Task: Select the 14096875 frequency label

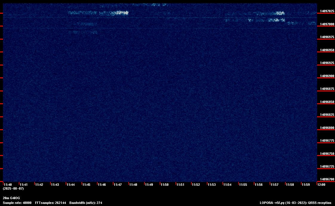Action: coord(327,89)
